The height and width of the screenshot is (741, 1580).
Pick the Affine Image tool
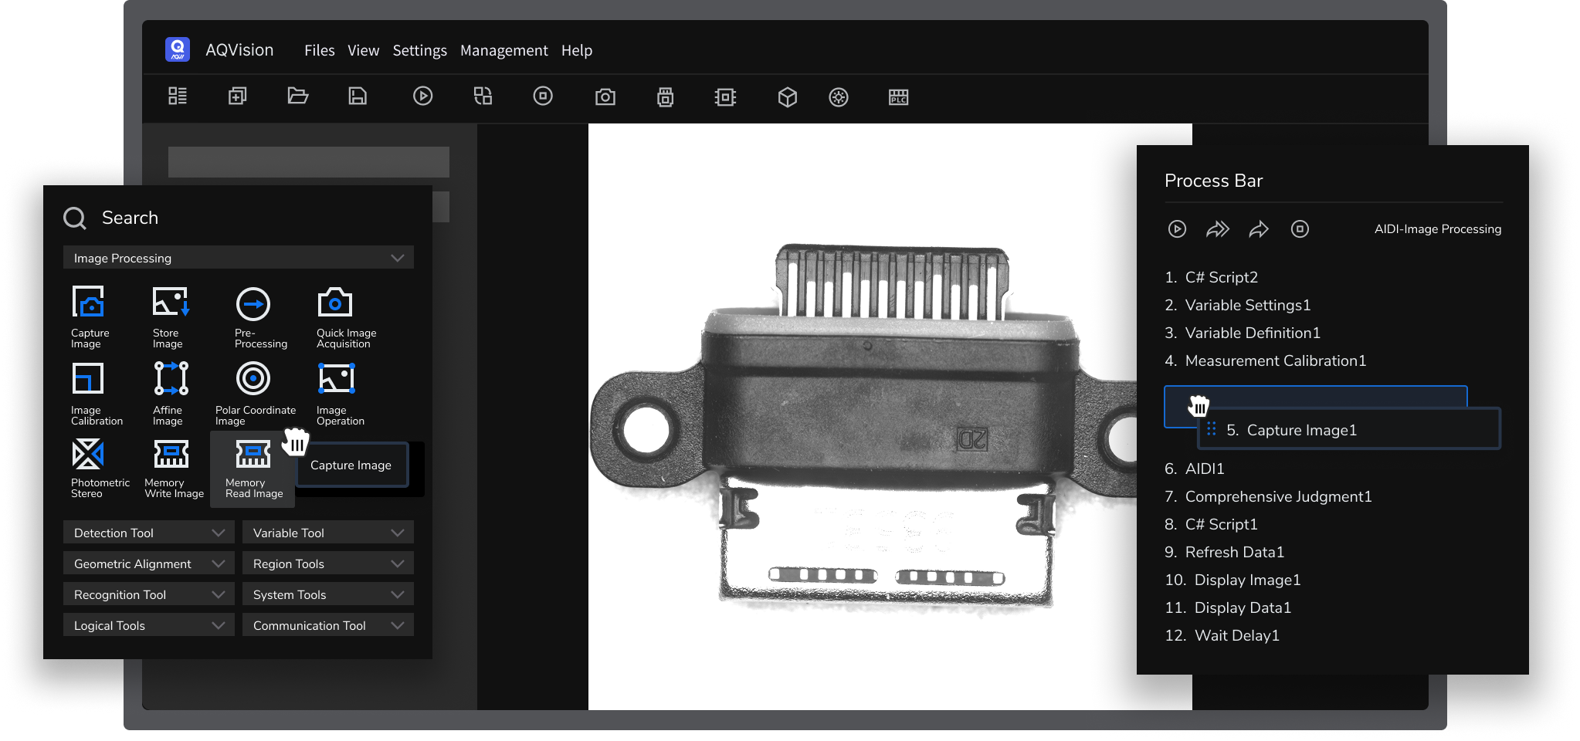tap(171, 379)
